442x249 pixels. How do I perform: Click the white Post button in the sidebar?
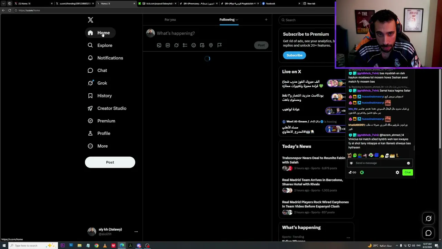coord(110,162)
